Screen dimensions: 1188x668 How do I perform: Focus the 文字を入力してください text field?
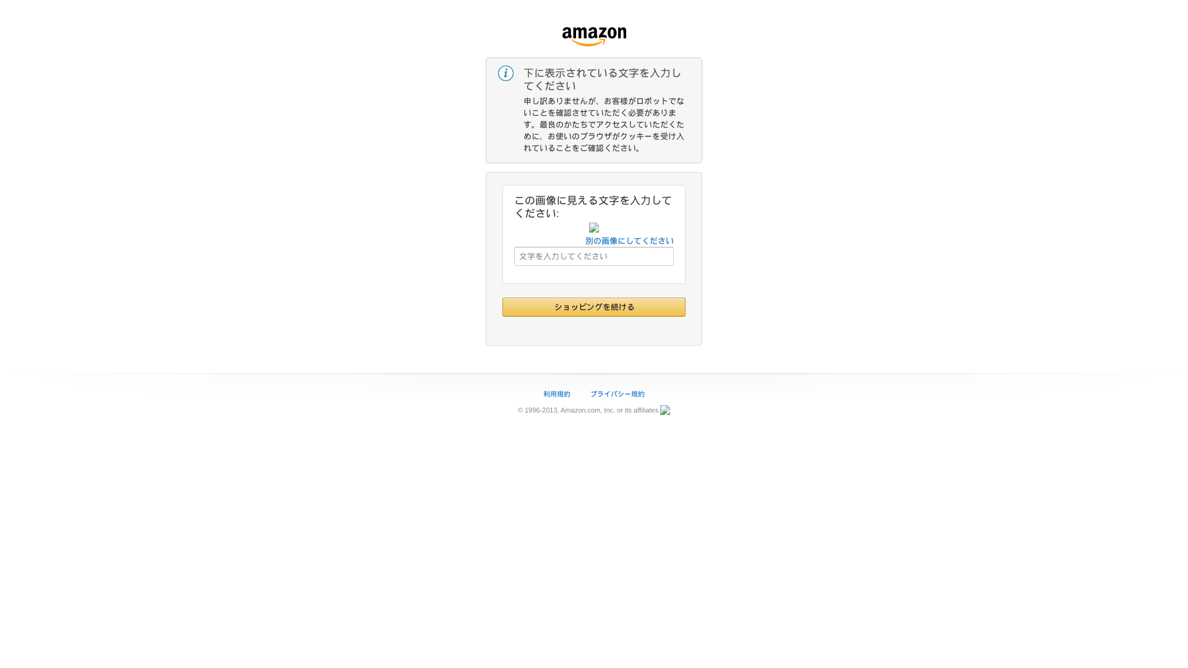[594, 256]
